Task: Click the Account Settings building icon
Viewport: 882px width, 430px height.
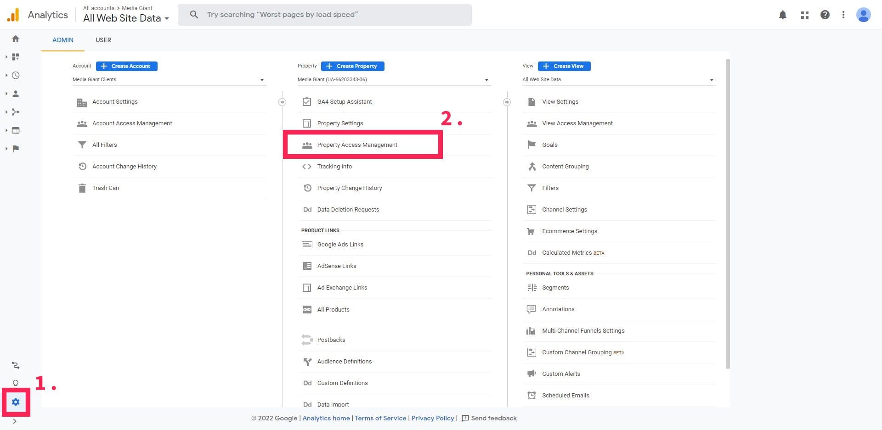Action: point(82,102)
